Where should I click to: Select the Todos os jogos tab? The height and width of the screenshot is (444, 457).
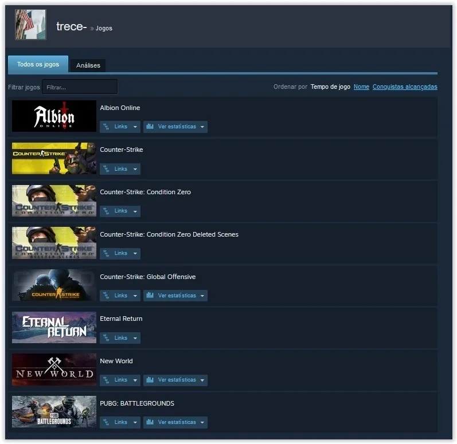point(38,64)
